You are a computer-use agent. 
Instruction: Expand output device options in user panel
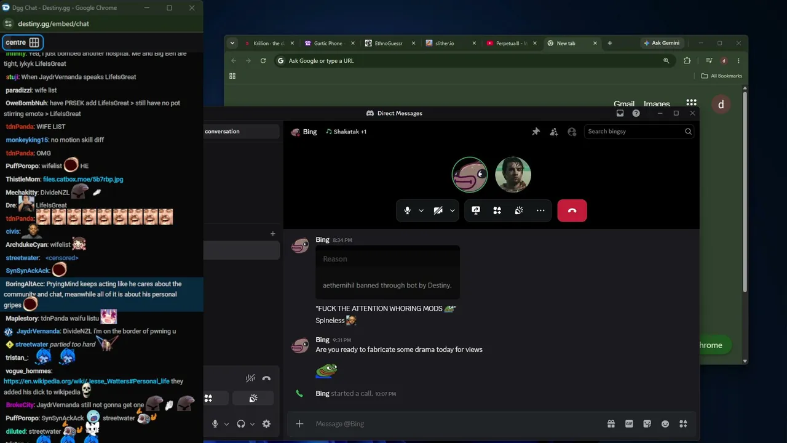pos(252,424)
